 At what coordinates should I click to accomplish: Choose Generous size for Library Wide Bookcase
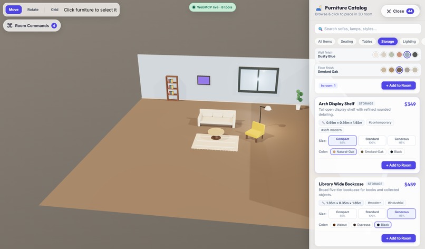point(401,214)
